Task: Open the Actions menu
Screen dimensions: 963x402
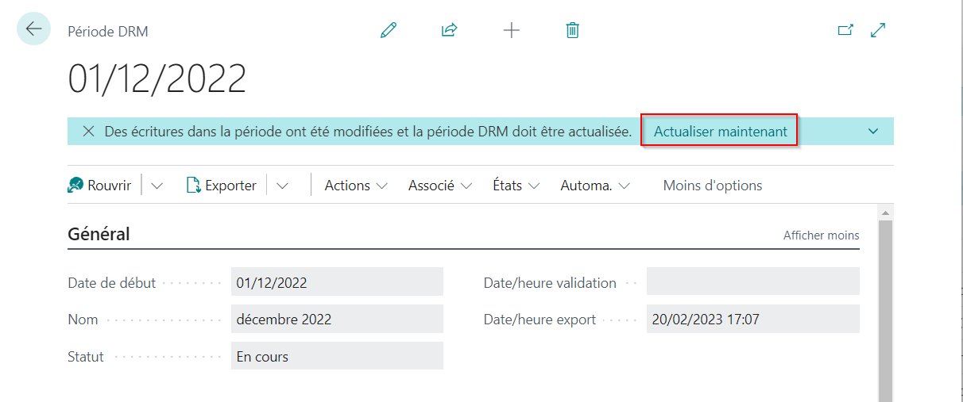Action: 356,186
